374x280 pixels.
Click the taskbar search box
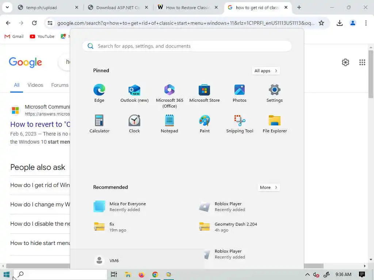click(60, 275)
